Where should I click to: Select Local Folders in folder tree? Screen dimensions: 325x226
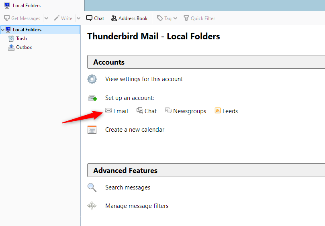40,30
